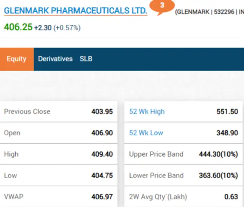Select the Previous Close row label

coord(27,112)
